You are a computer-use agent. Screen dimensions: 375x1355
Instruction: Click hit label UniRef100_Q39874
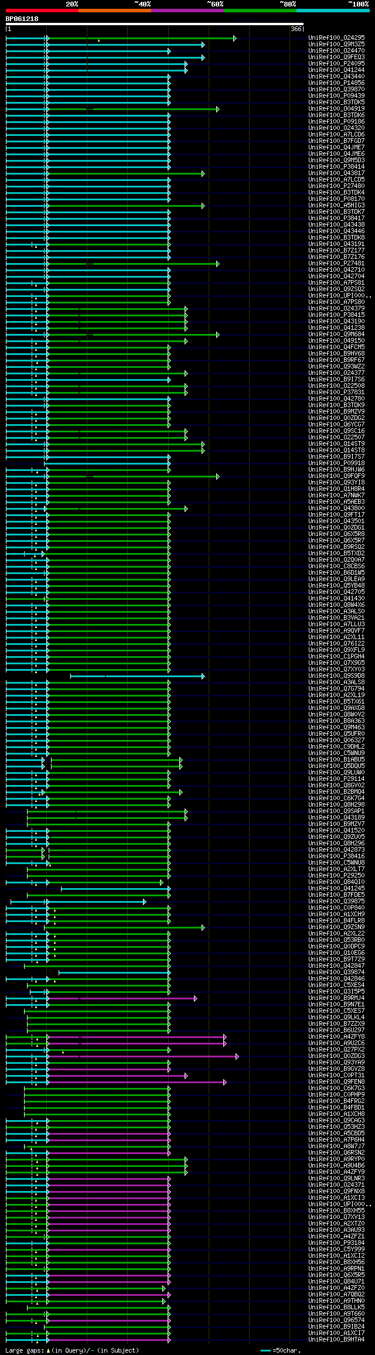(x=336, y=972)
